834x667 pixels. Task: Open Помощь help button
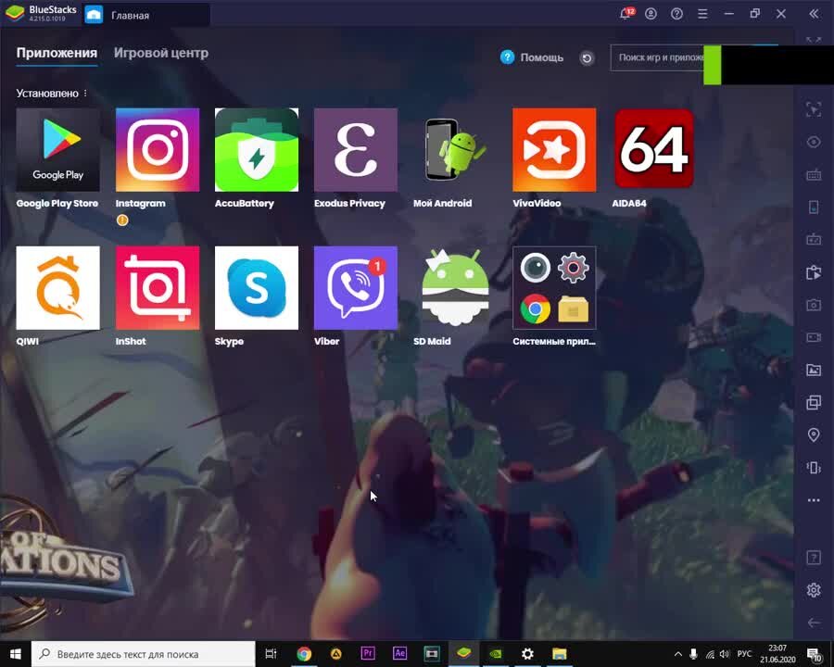tap(532, 57)
